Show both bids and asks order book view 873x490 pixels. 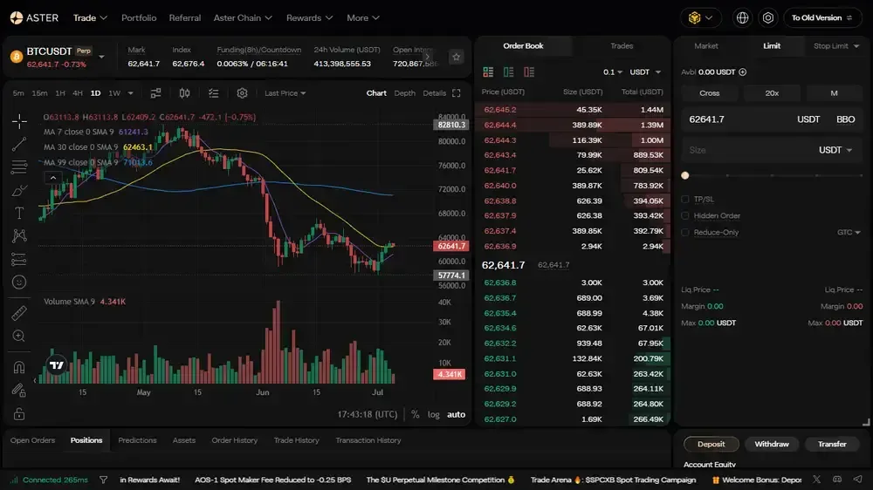488,71
